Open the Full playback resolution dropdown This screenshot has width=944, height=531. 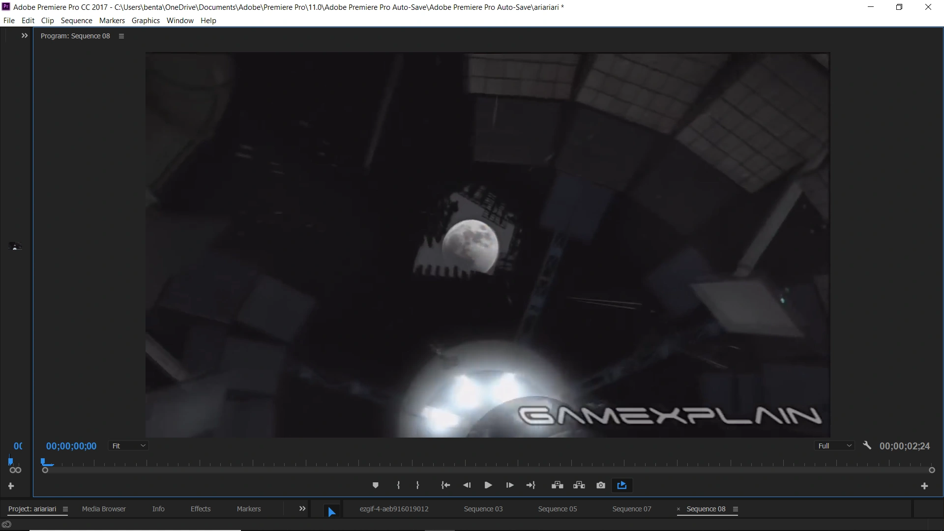click(x=834, y=446)
